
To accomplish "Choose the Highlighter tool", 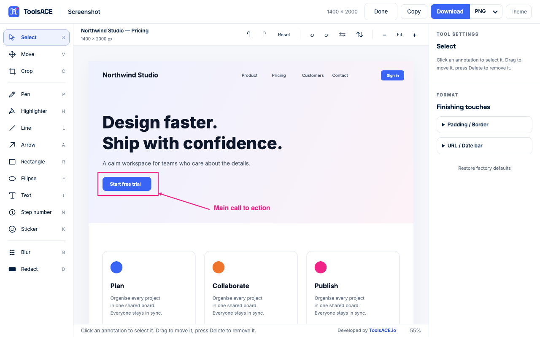I will pos(36,111).
